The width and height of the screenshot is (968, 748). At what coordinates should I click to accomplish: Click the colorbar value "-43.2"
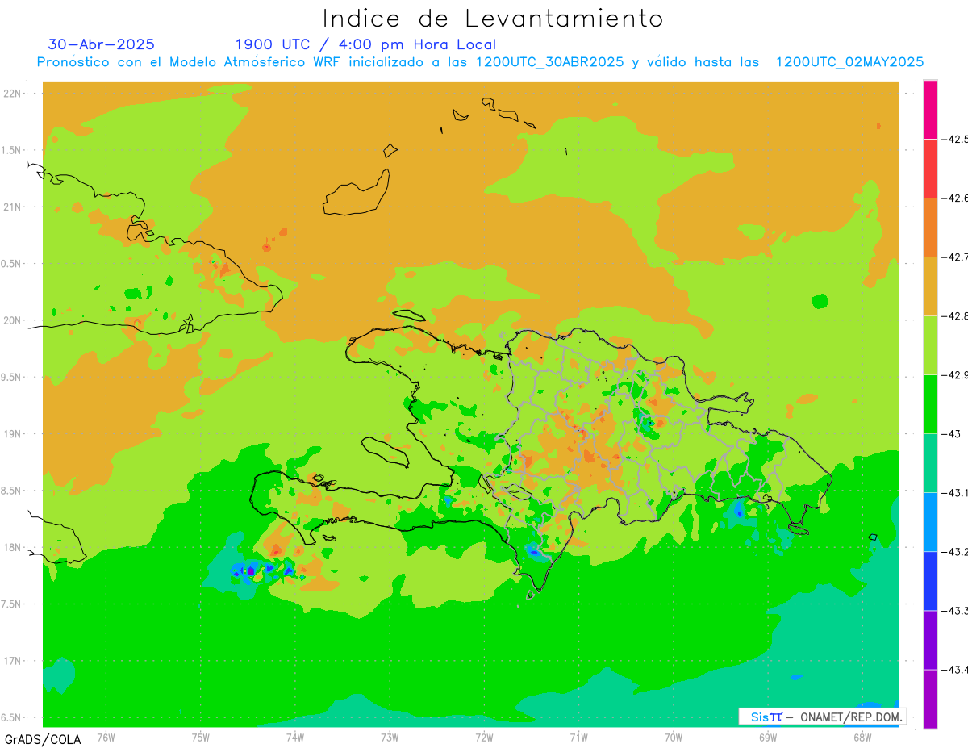tap(956, 552)
